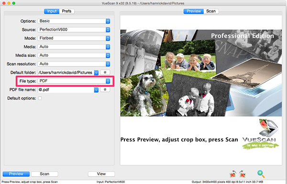
Task: Select the Preview tab above the image
Action: tap(194, 11)
